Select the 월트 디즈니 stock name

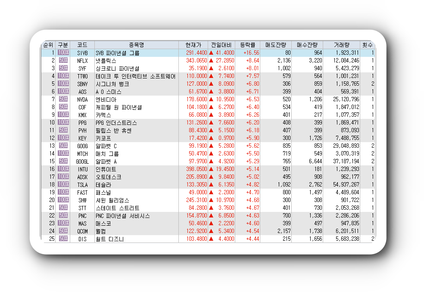[109, 239]
